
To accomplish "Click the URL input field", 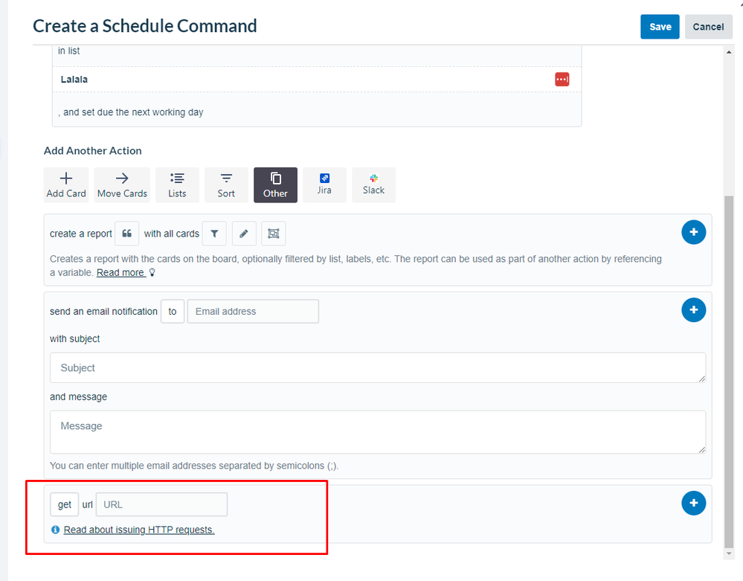I will pos(161,504).
